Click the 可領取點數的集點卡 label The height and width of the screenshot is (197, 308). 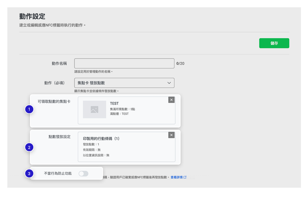point(54,102)
